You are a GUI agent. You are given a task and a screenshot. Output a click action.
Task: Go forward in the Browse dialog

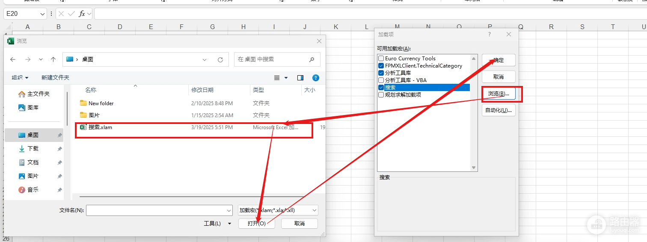click(x=27, y=59)
